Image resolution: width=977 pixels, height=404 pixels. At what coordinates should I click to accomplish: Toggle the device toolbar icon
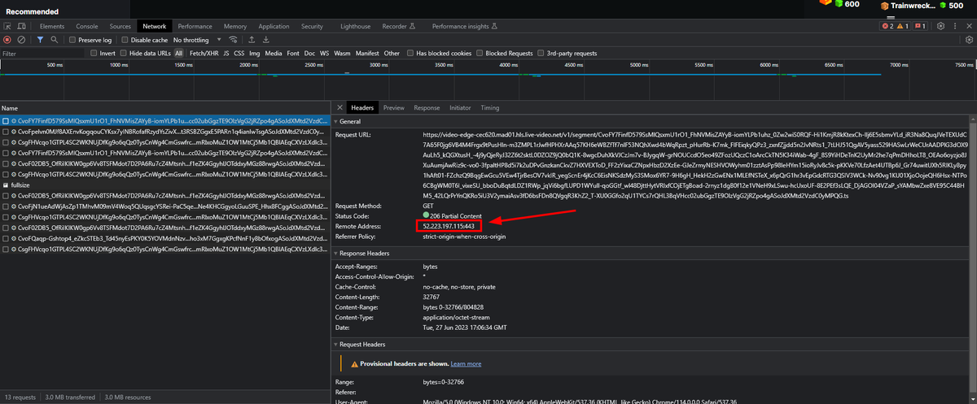[23, 26]
